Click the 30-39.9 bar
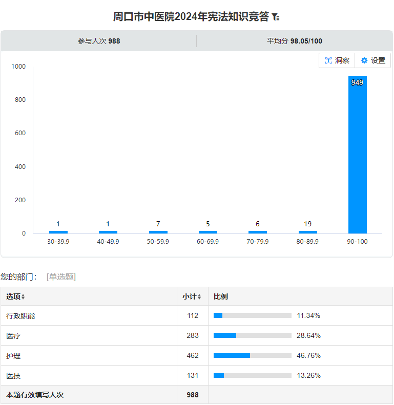The image size is (394, 405). pyautogui.click(x=58, y=232)
